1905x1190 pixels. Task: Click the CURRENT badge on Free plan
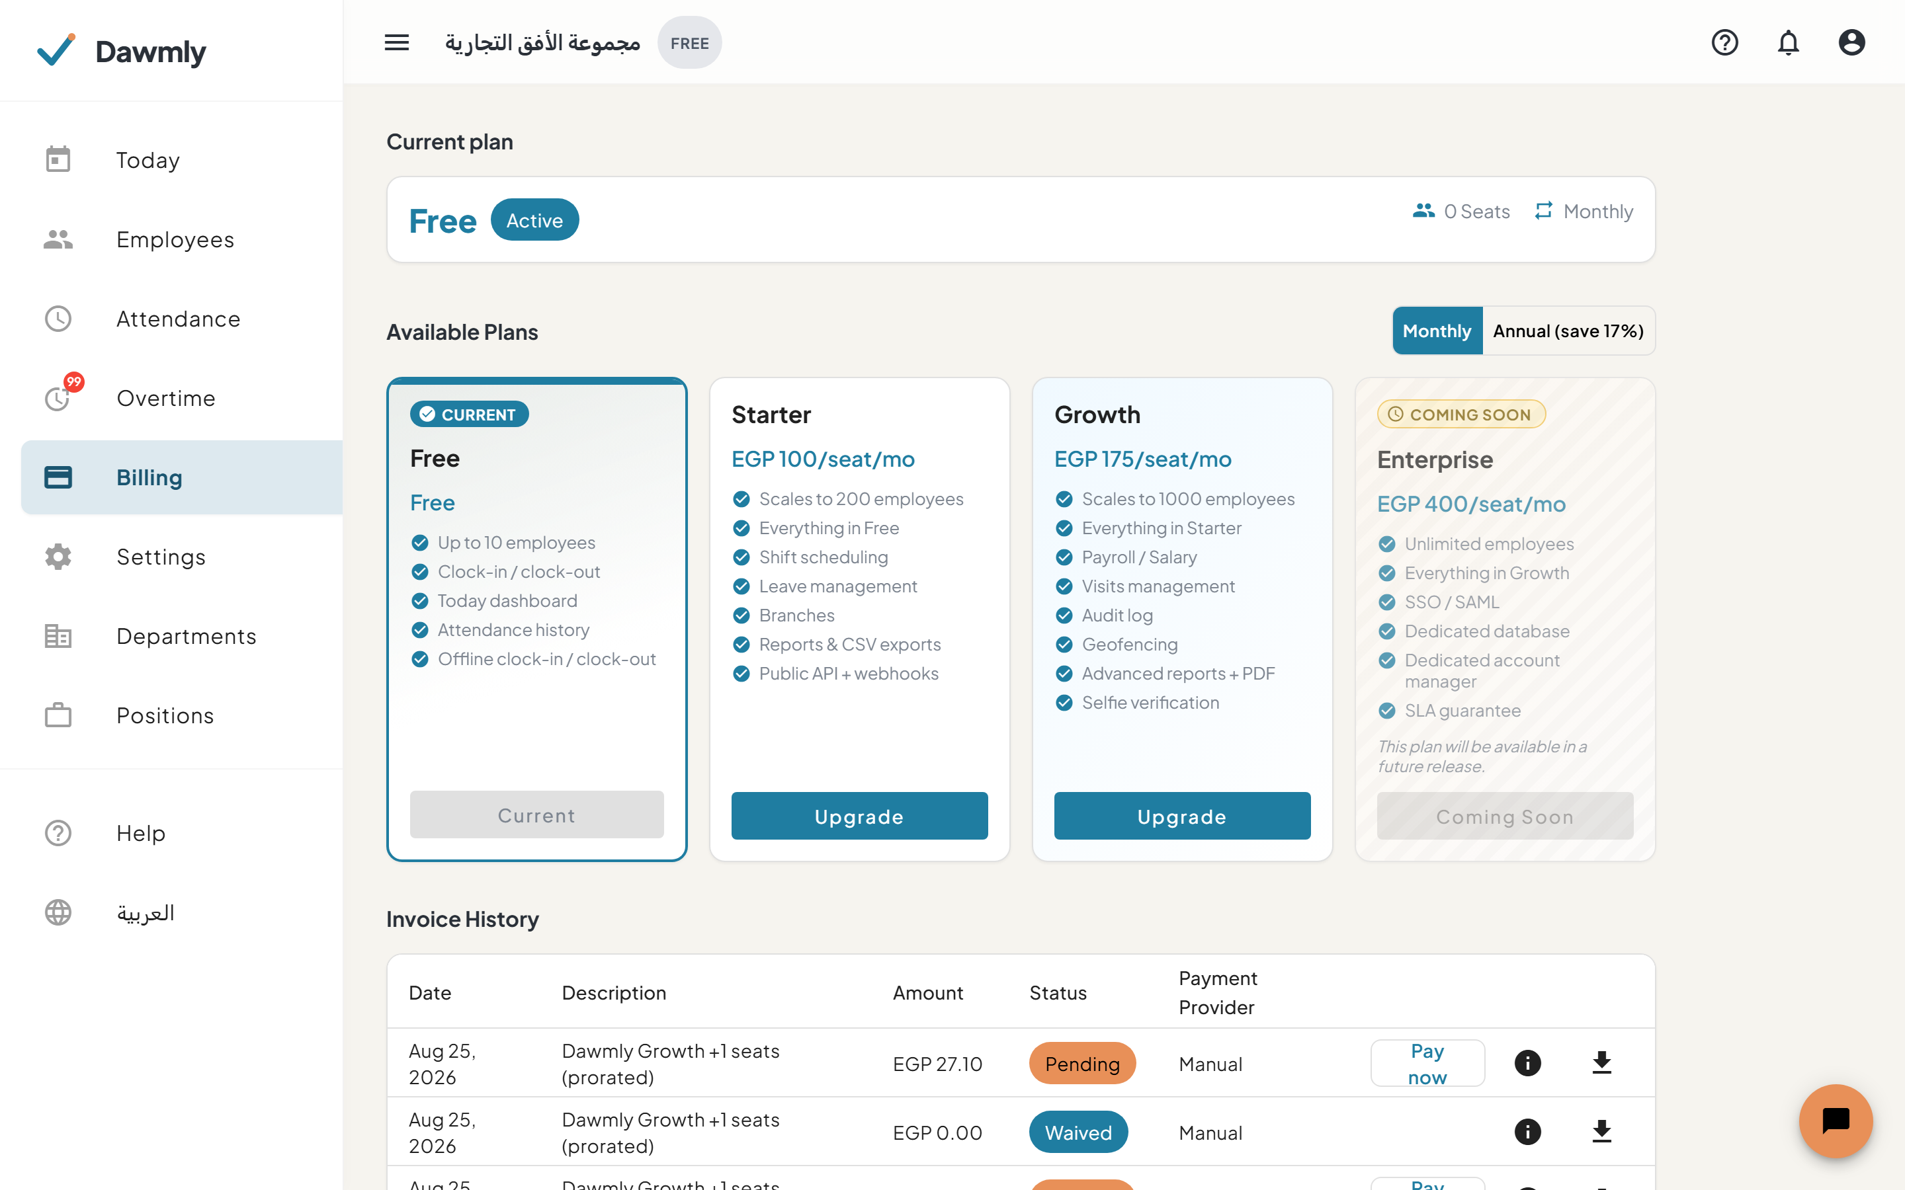coord(469,414)
